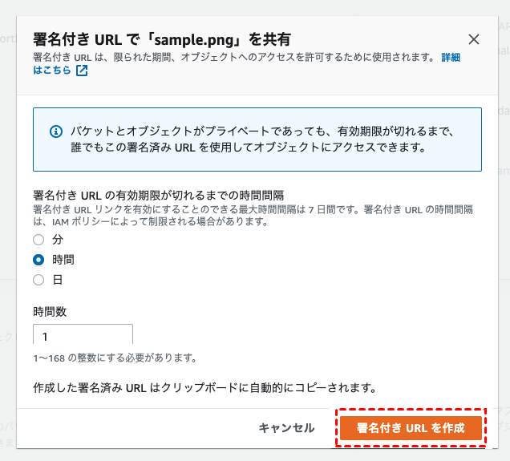The image size is (510, 461).
Task: Close the share dialog with the X icon
Action: click(x=474, y=39)
